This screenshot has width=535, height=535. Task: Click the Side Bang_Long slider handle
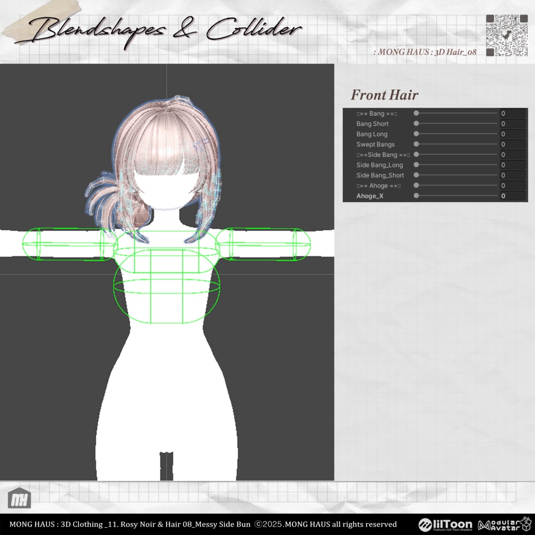click(x=416, y=165)
